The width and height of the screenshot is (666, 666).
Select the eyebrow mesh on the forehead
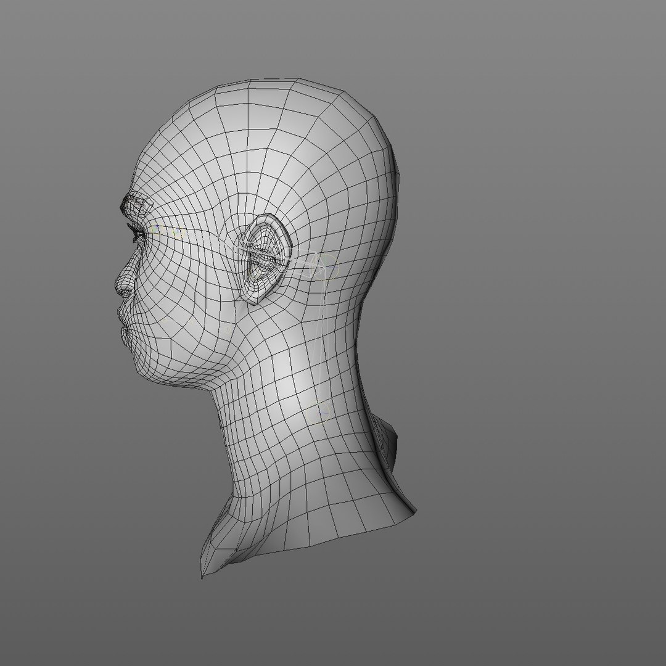click(x=136, y=205)
